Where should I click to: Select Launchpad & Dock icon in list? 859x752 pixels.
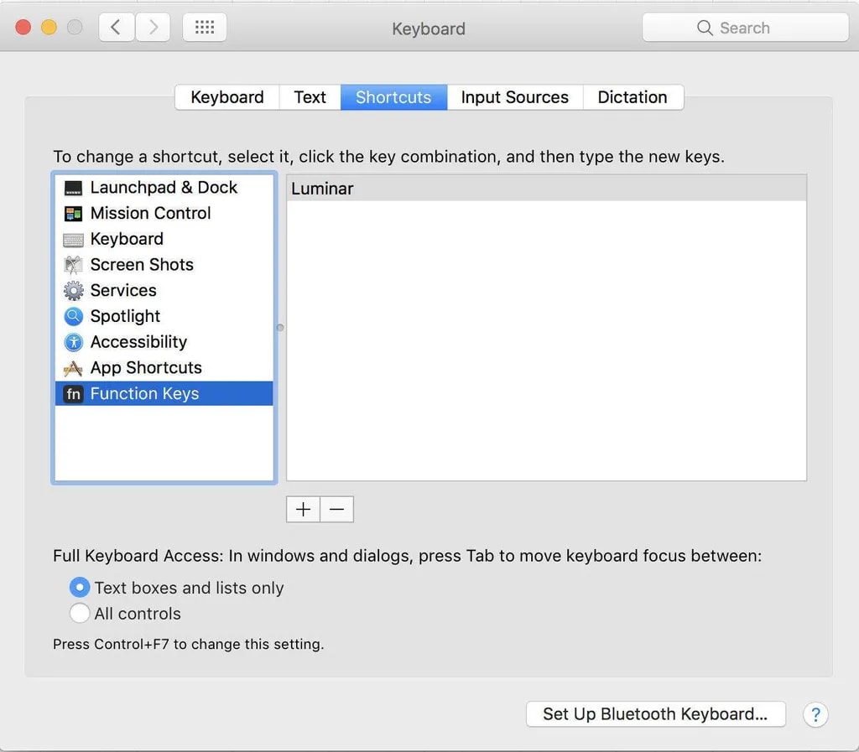pyautogui.click(x=74, y=189)
